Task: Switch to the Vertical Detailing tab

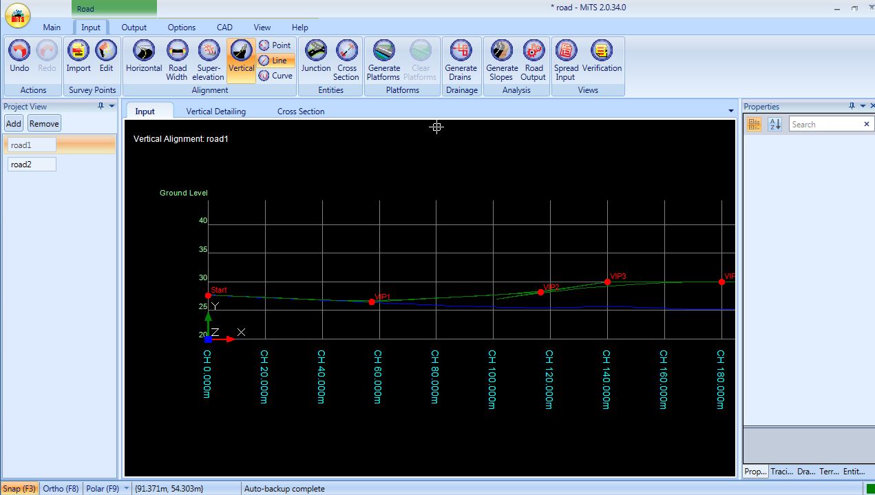Action: pyautogui.click(x=215, y=112)
